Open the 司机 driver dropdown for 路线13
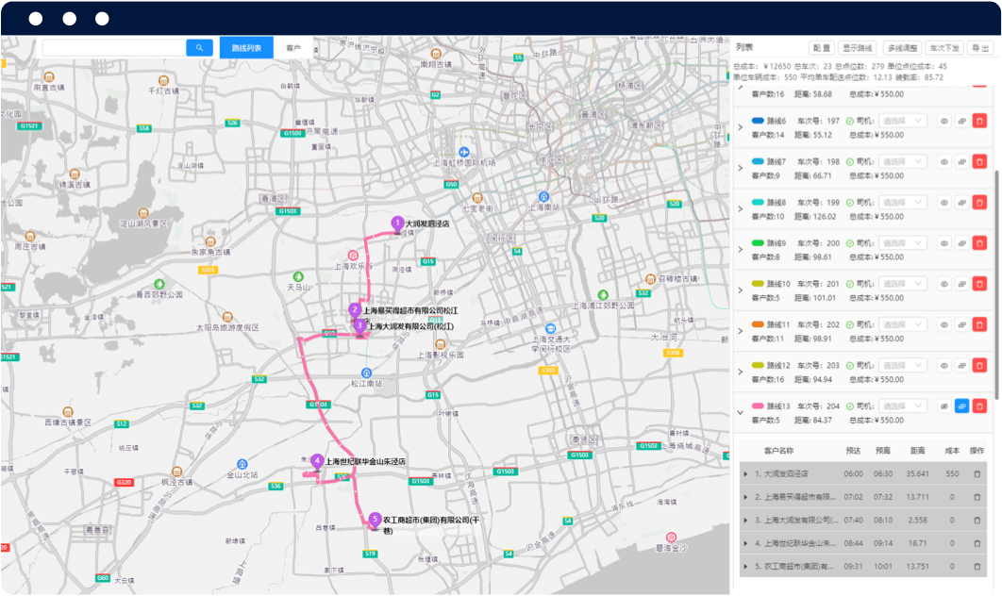The width and height of the screenshot is (1002, 596). coord(902,406)
